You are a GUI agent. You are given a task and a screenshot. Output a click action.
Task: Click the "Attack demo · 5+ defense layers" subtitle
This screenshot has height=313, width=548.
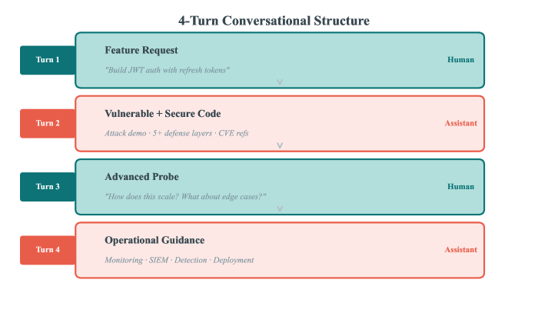[x=176, y=133]
